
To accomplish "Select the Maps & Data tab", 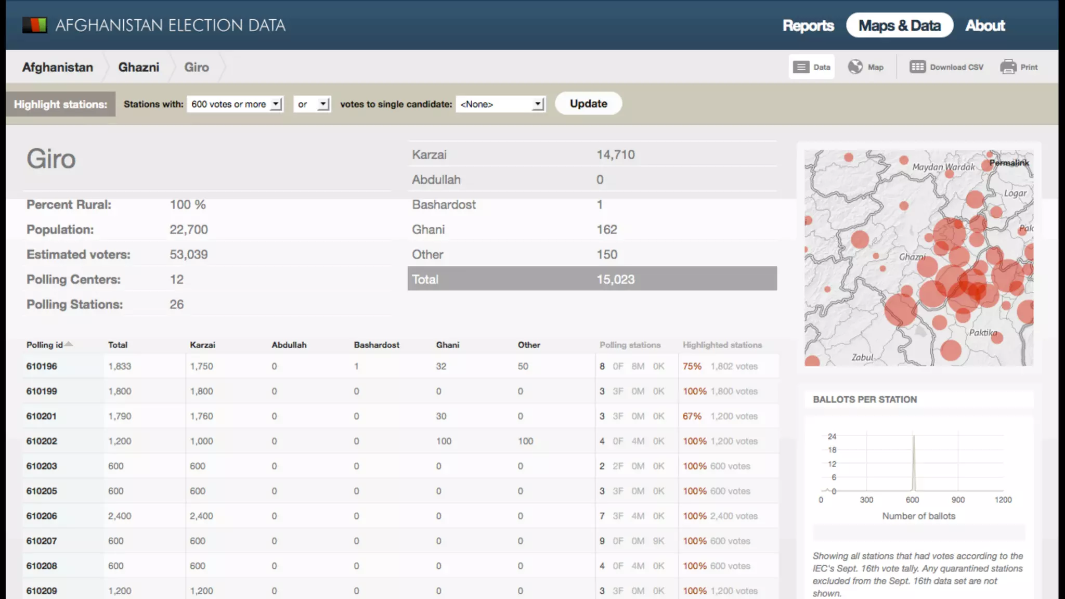I will [x=899, y=25].
